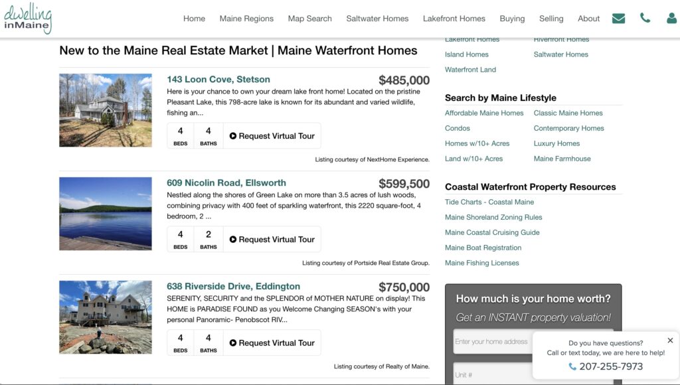Image resolution: width=680 pixels, height=385 pixels.
Task: Select Map Search in navigation
Action: click(309, 19)
